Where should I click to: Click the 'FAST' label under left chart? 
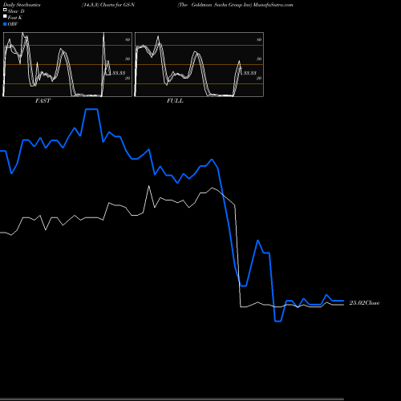[43, 101]
